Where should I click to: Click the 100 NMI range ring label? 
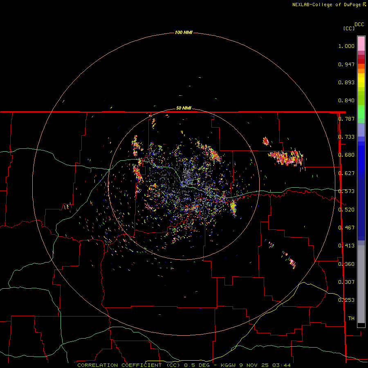[184, 32]
